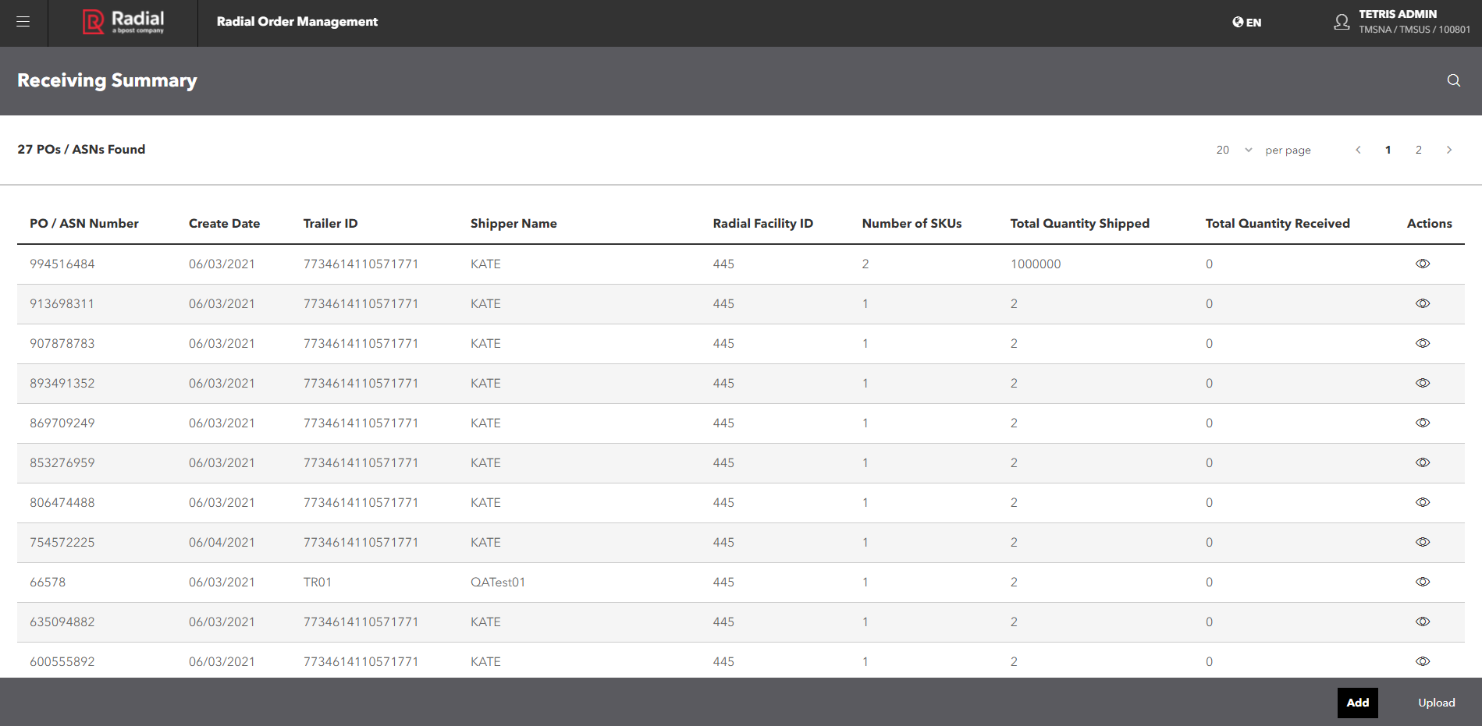The width and height of the screenshot is (1482, 726).
Task: Open PO number 994516484
Action: (62, 264)
